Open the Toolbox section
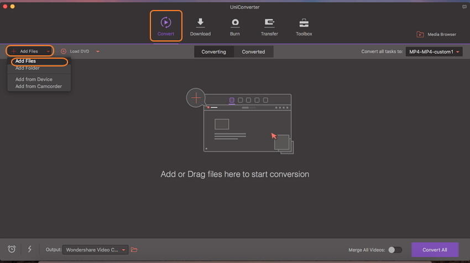 304,27
